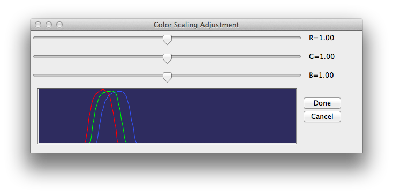
Task: Click the G=1.00 value label
Action: pos(322,57)
